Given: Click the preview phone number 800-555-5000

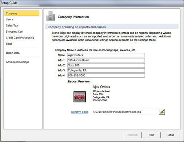Looking at the screenshot, I should (x=100, y=100).
